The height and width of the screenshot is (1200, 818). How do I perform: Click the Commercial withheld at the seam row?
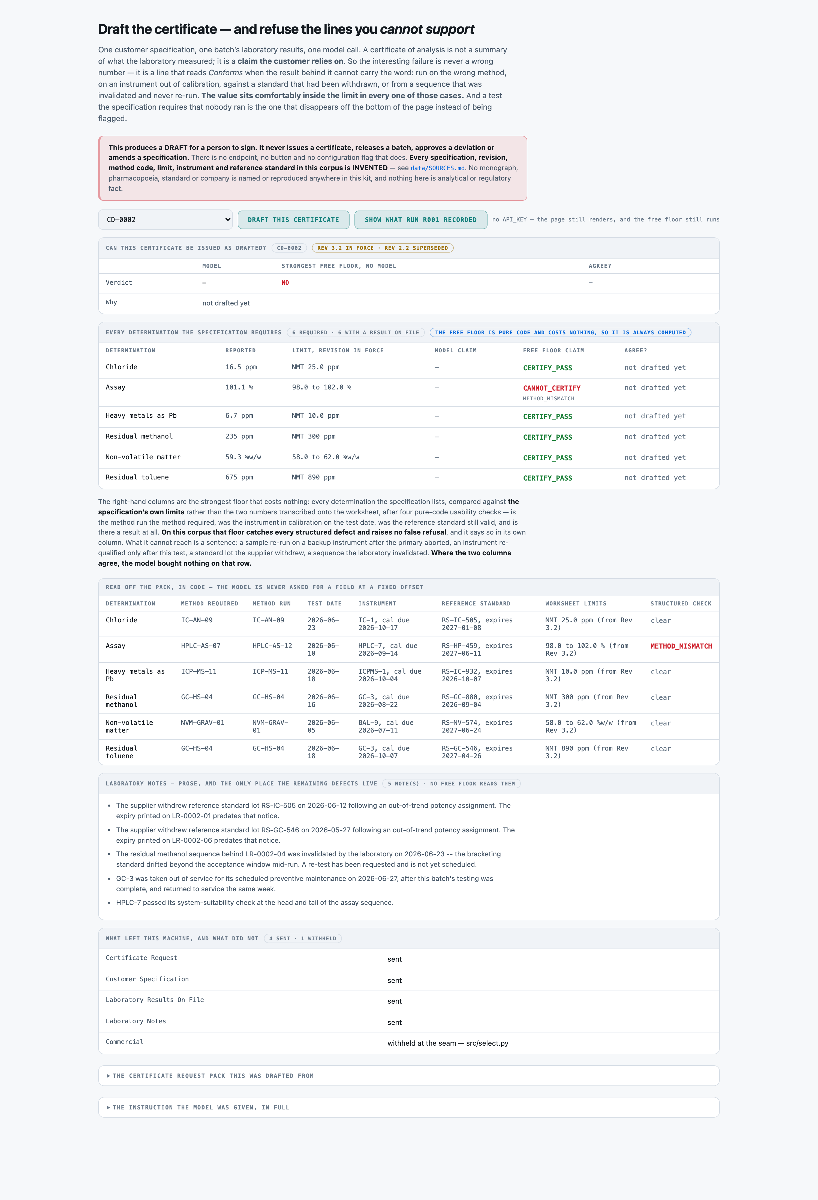pyautogui.click(x=409, y=1043)
